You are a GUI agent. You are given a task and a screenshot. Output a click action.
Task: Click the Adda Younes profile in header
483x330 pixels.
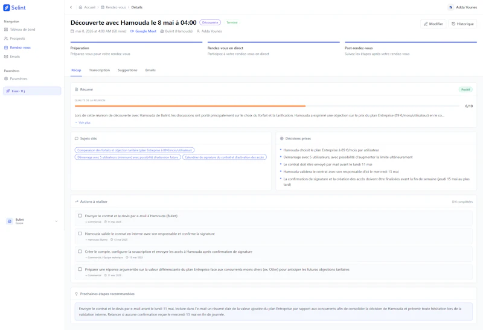coord(462,7)
